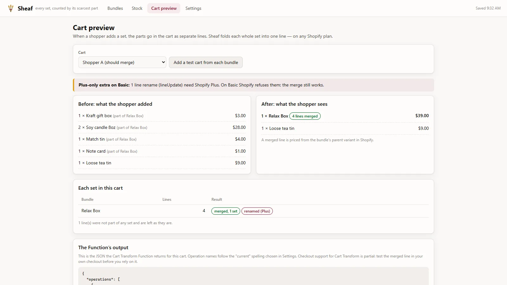The height and width of the screenshot is (285, 507).
Task: Click the Cart preview page heading
Action: click(x=94, y=28)
